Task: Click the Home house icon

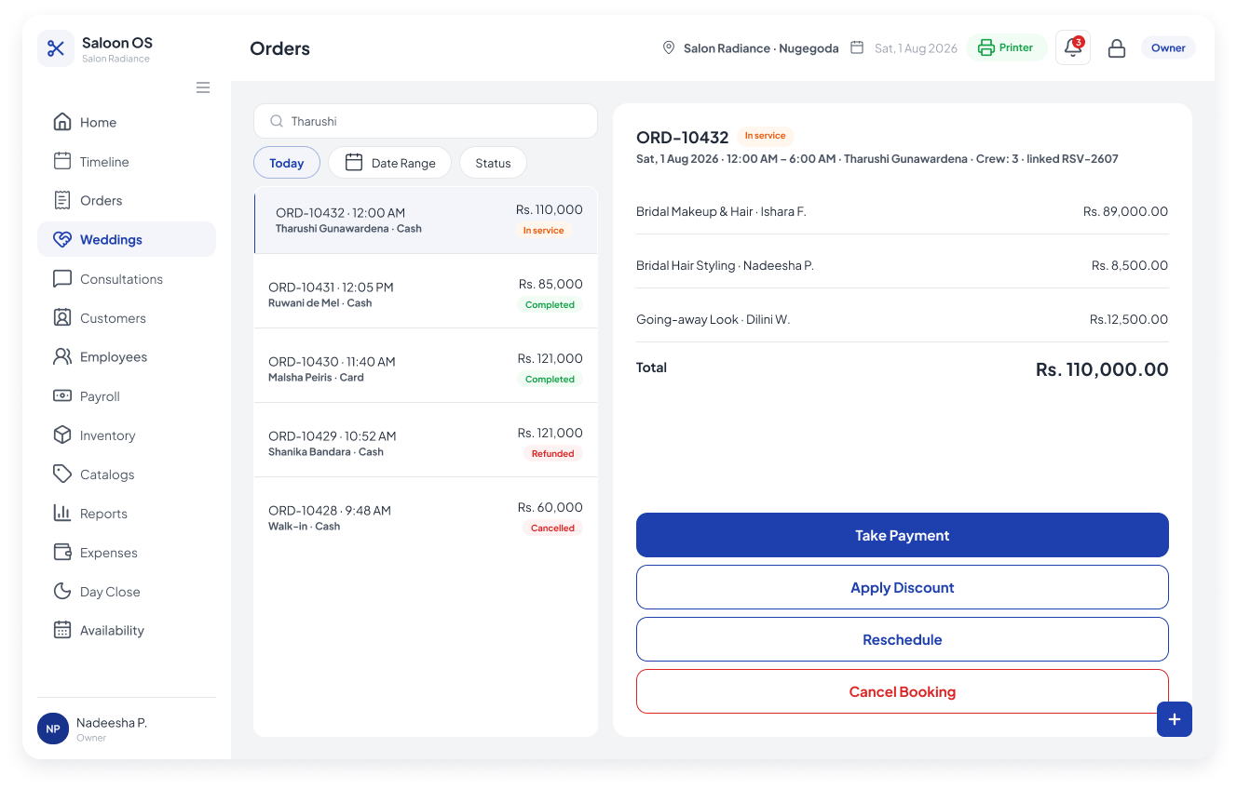Action: coord(62,122)
